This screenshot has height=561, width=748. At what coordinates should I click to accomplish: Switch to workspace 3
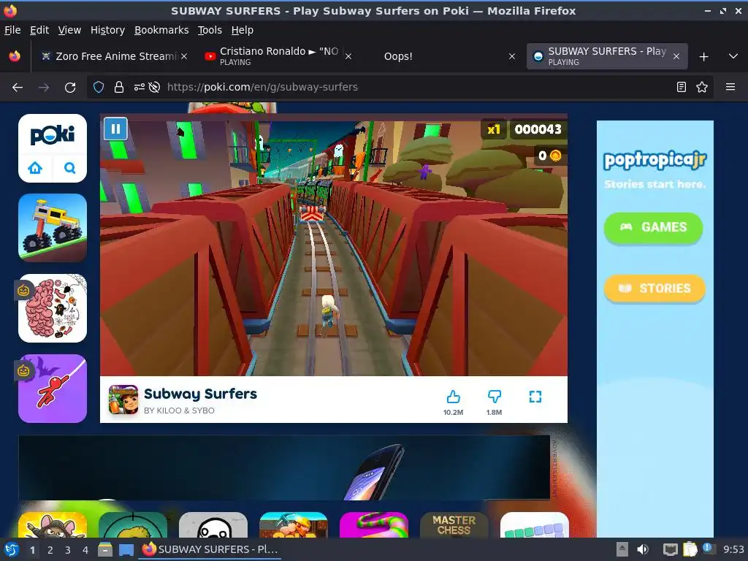coord(68,550)
